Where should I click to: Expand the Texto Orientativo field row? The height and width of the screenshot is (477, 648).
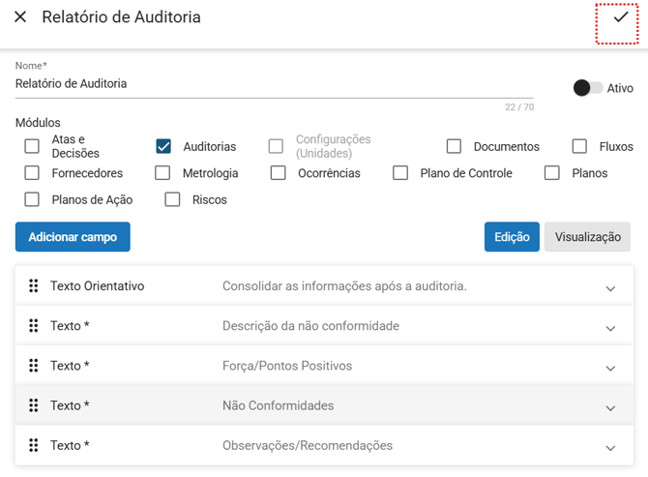[x=610, y=288]
